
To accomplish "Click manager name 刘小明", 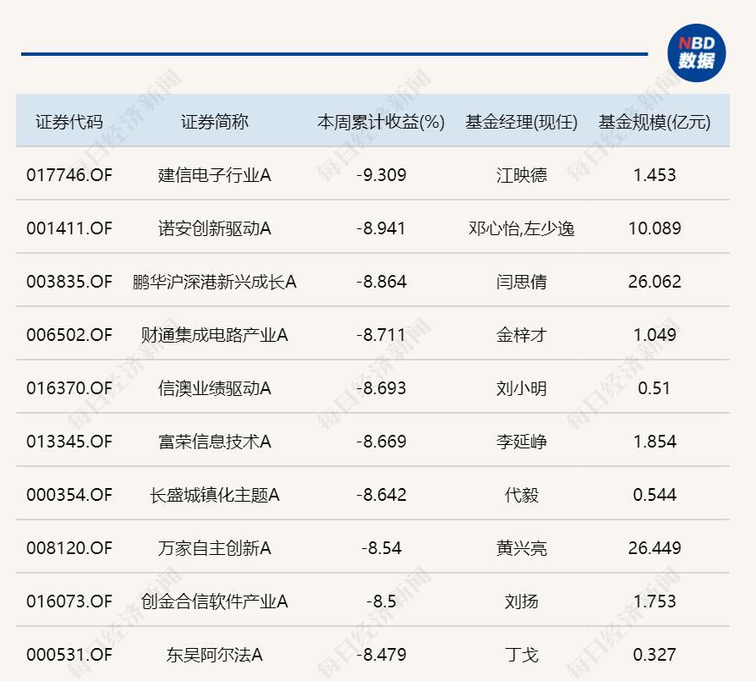I will click(521, 387).
